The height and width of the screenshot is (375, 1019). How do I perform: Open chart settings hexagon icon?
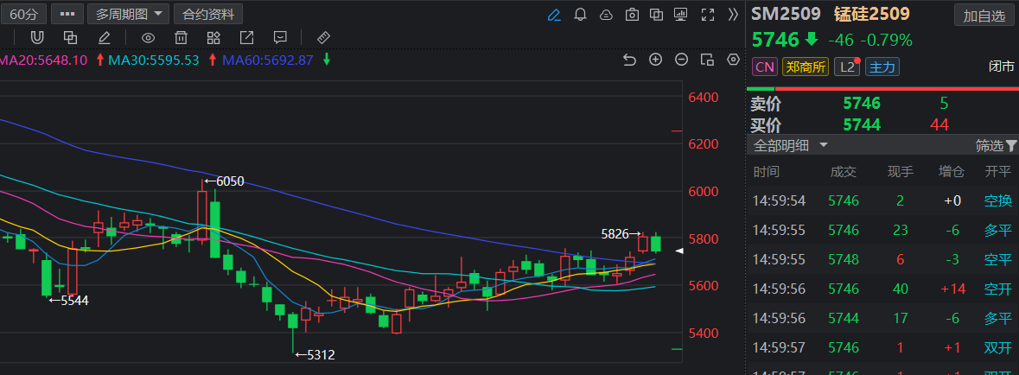tap(734, 60)
